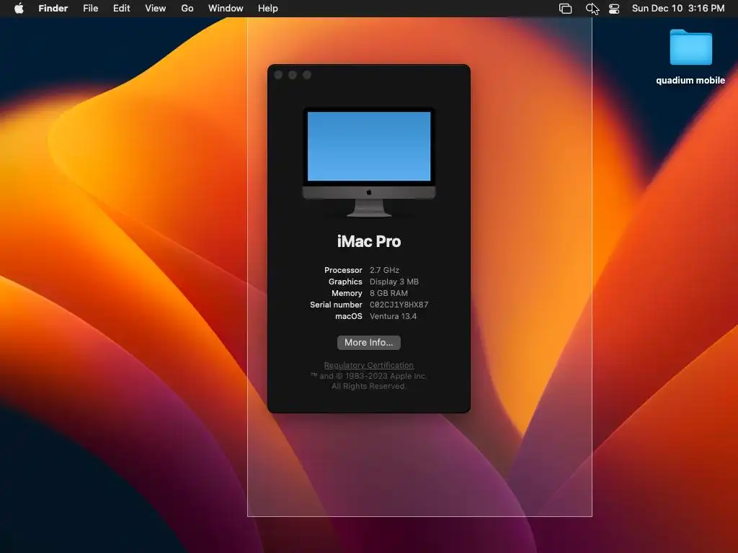Click the Graphics label
Screen dimensions: 738x553
(345, 282)
